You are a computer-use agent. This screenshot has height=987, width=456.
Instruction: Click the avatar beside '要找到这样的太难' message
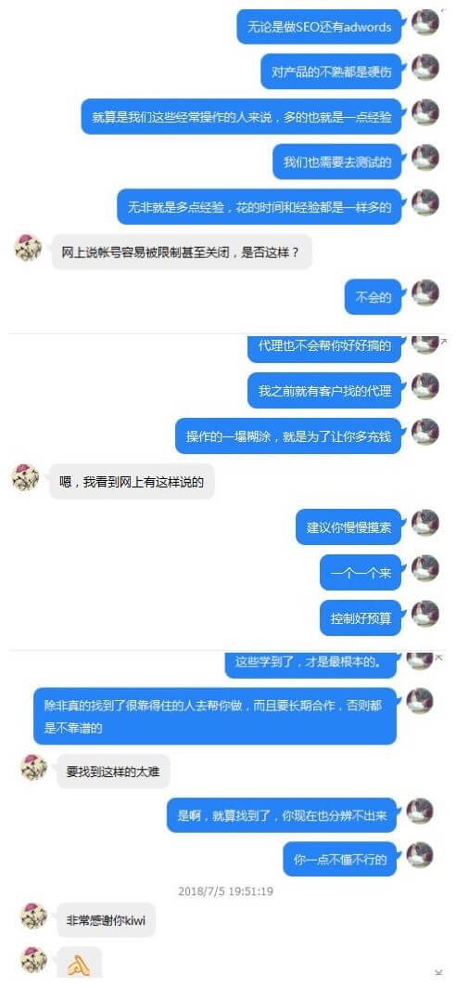click(34, 767)
